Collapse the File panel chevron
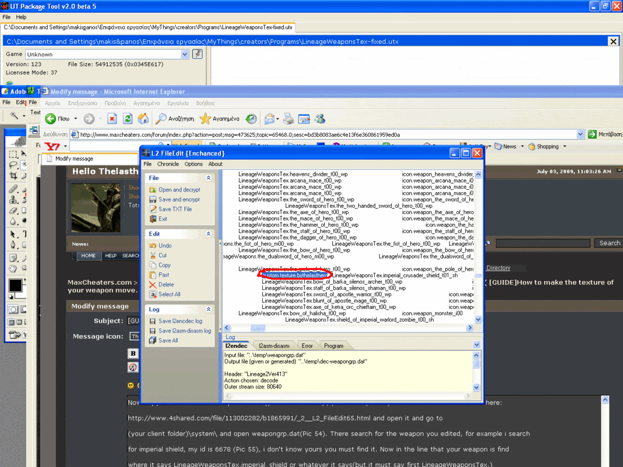This screenshot has height=467, width=623. click(209, 178)
